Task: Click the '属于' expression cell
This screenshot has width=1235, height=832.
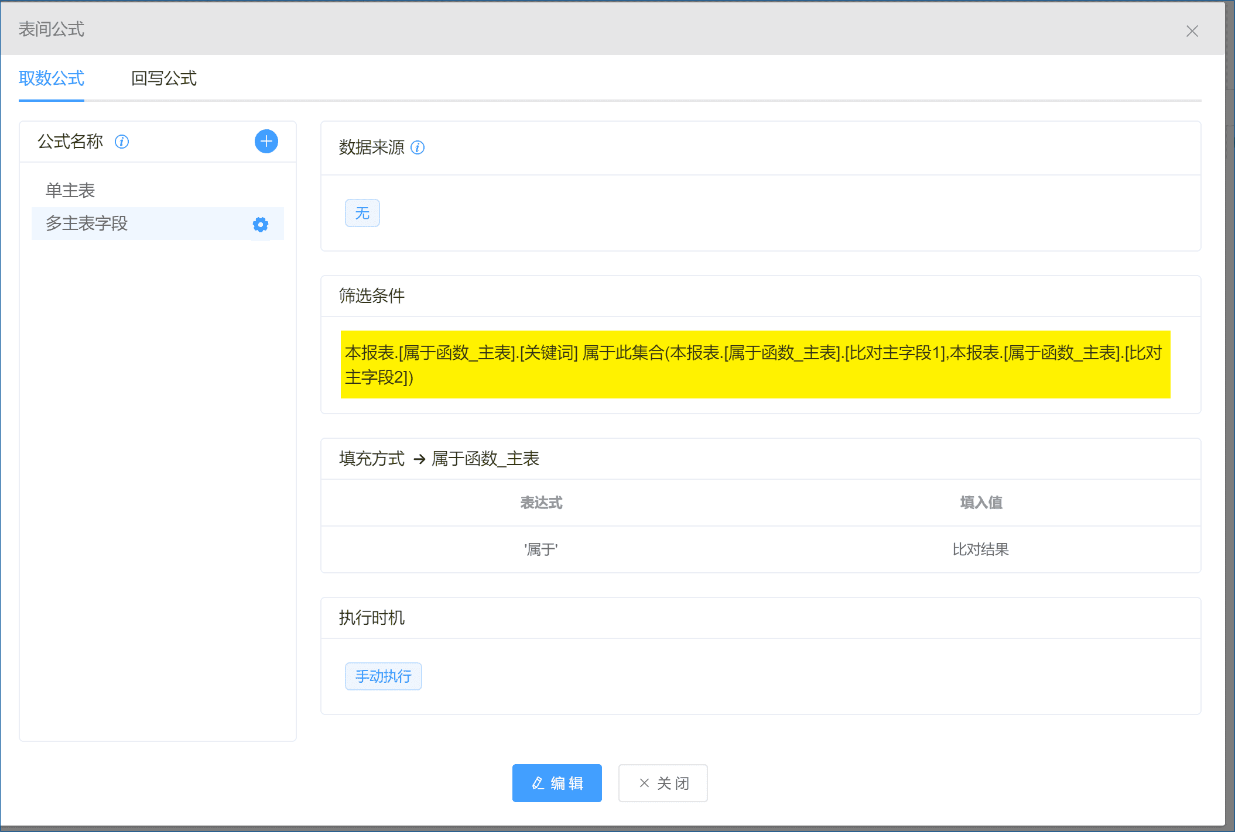Action: point(541,549)
